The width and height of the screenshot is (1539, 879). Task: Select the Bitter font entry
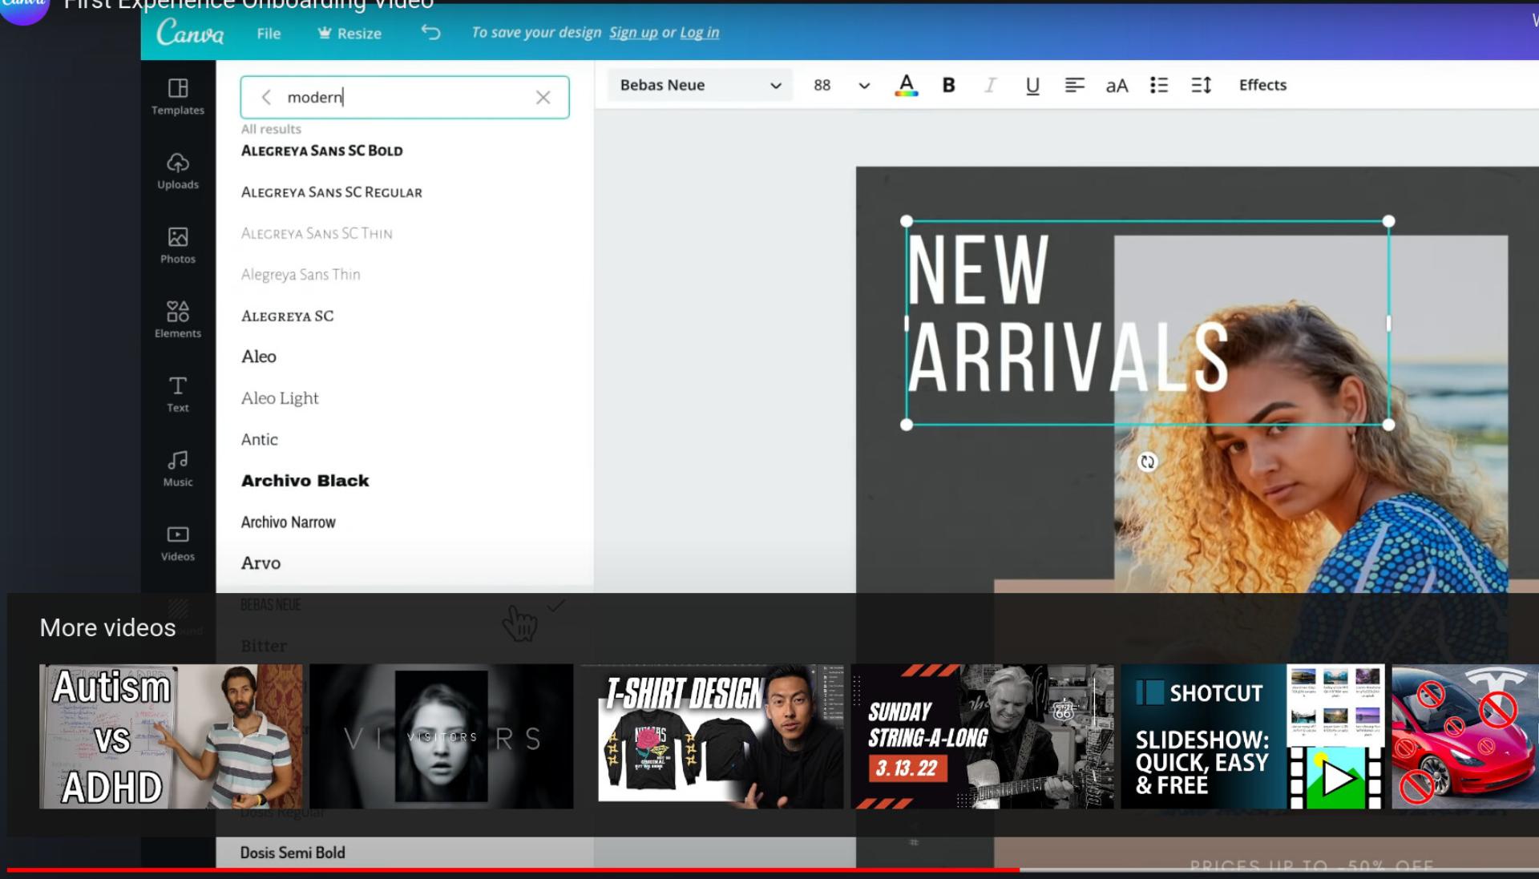click(x=264, y=646)
